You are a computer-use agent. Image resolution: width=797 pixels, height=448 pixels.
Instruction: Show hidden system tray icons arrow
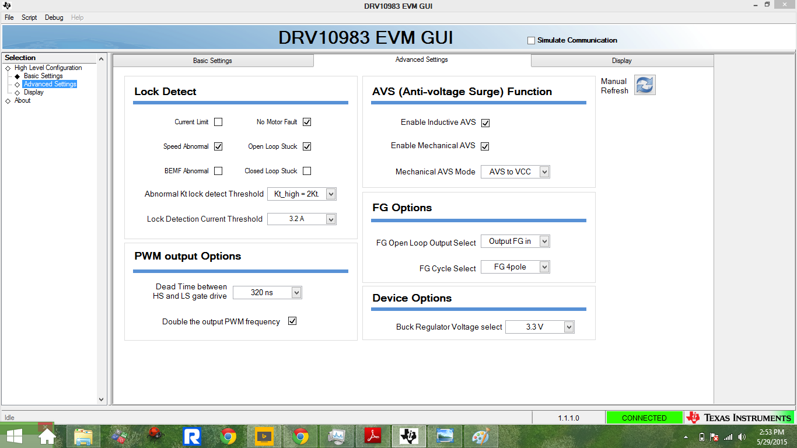coord(687,437)
